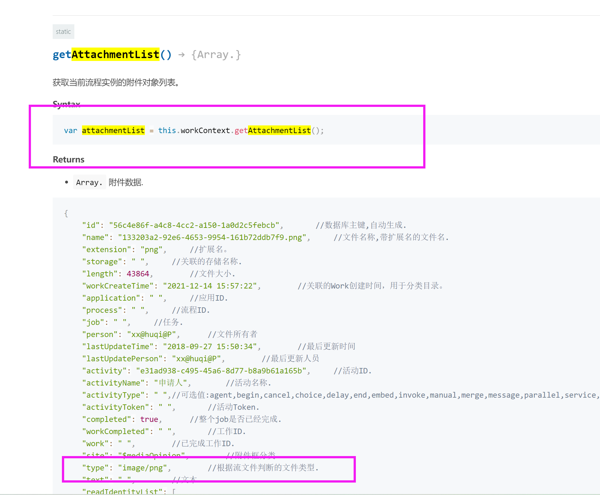The height and width of the screenshot is (495, 600).
Task: Click the comment starting //可选值:agent,begin
Action: (x=386, y=395)
